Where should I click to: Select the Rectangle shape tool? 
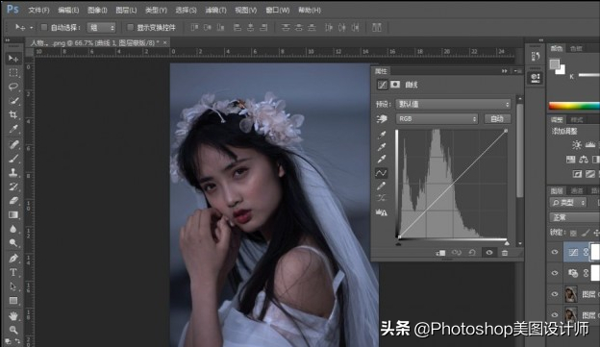point(13,301)
